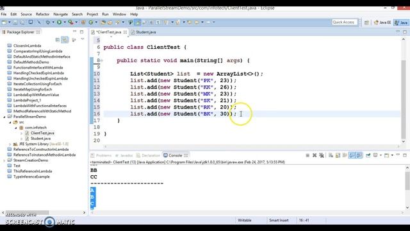This screenshot has height=231, width=410.
Task: Open the Open Console dropdown arrow
Action: pyautogui.click(x=392, y=155)
